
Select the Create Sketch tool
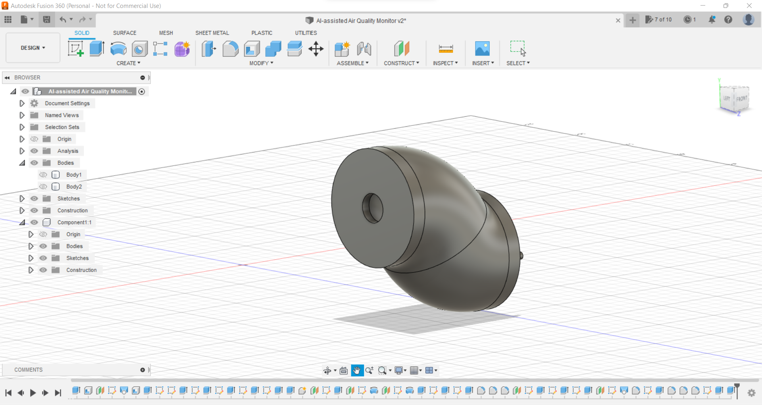(75, 48)
